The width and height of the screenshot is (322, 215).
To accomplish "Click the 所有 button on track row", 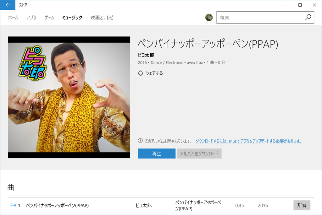I will click(302, 205).
